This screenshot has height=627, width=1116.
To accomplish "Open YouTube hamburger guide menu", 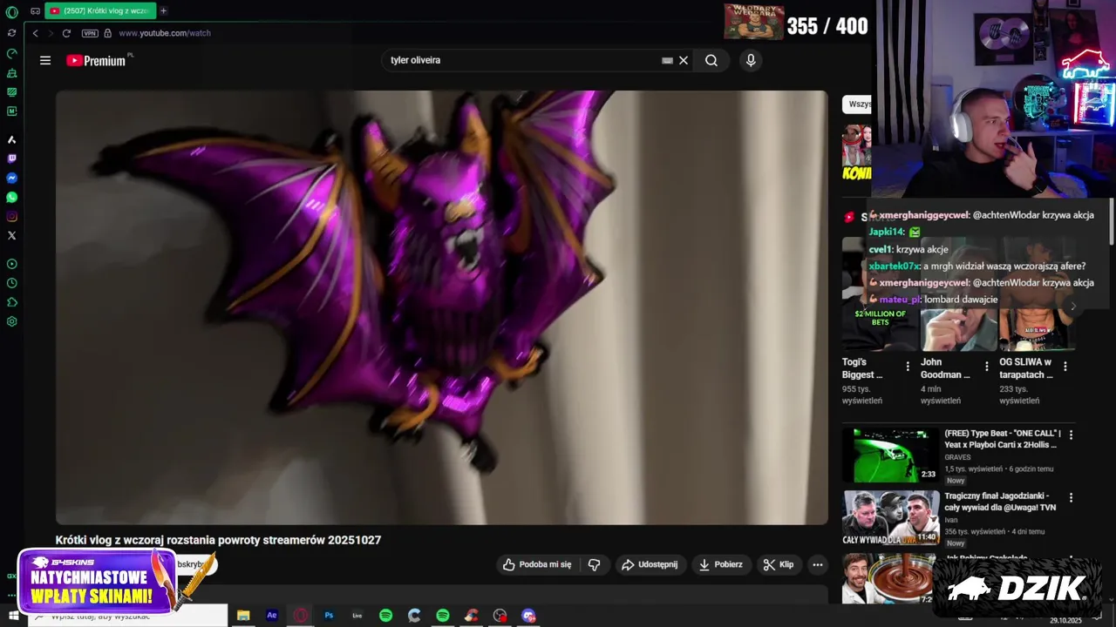I will pos(45,60).
